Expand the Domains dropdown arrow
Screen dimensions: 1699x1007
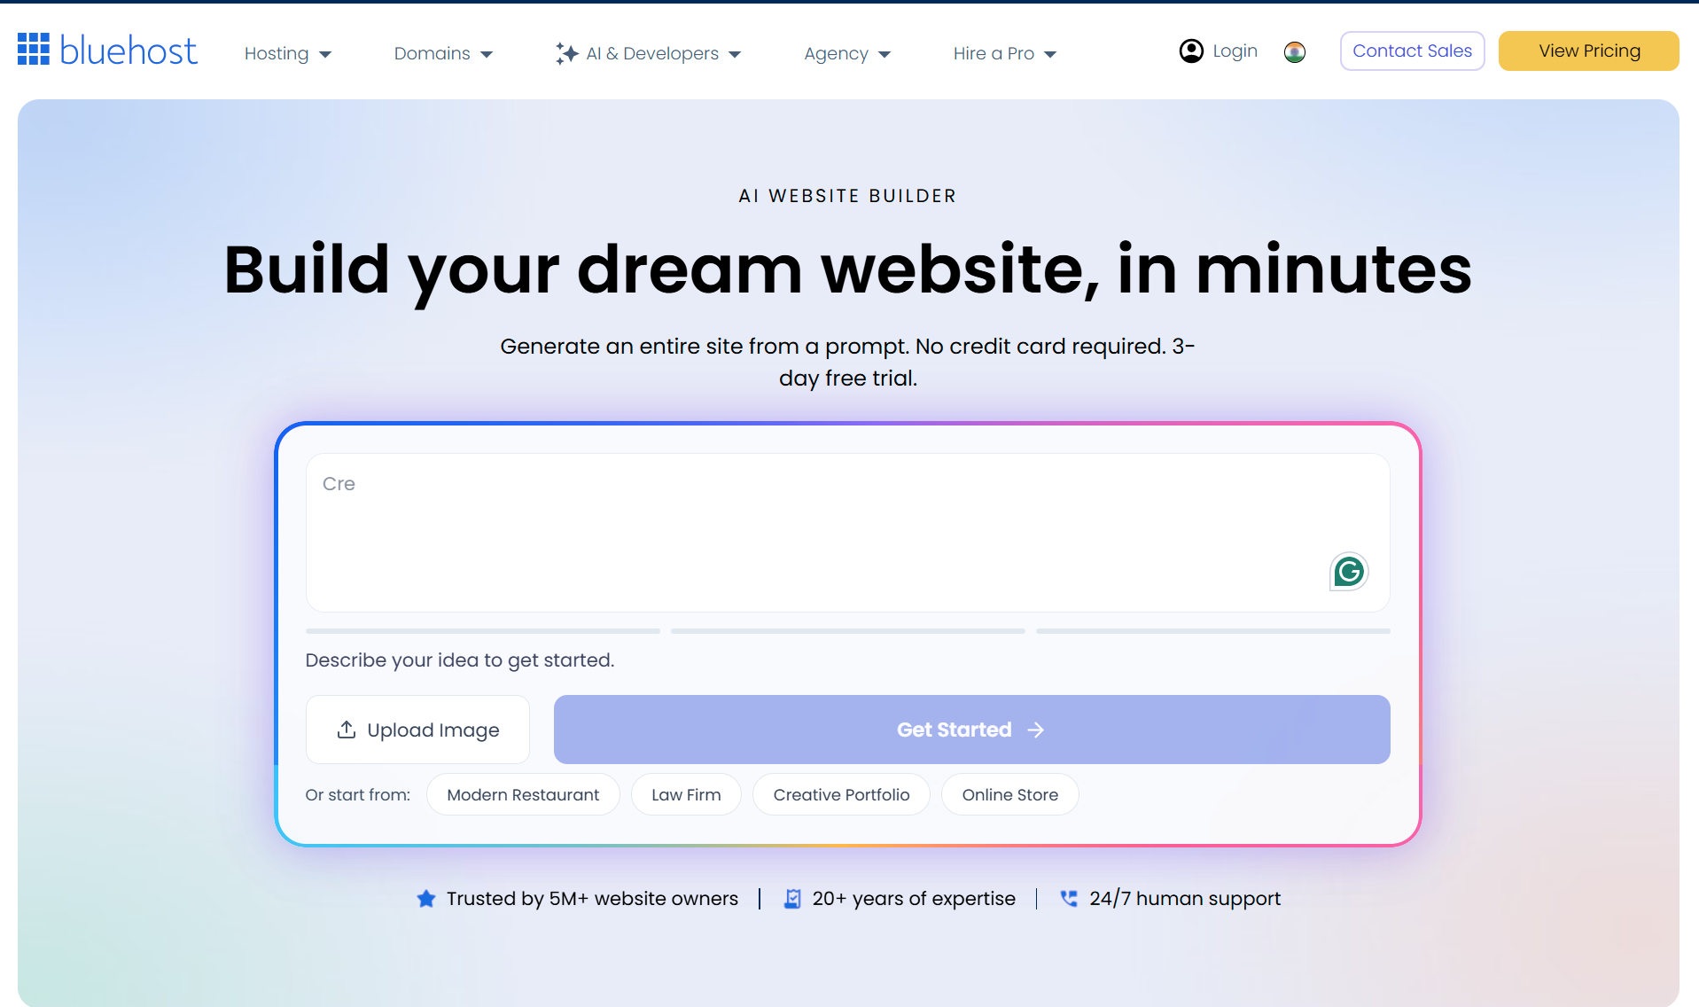(487, 54)
